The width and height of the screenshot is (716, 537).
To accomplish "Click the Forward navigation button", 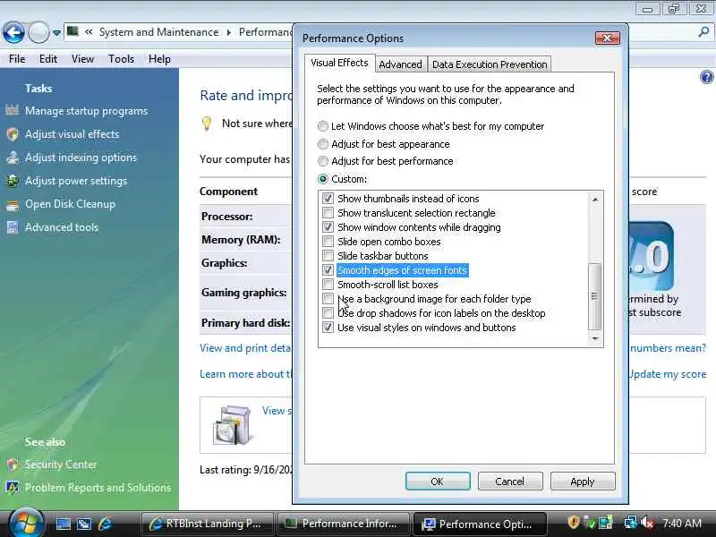I will pyautogui.click(x=38, y=32).
